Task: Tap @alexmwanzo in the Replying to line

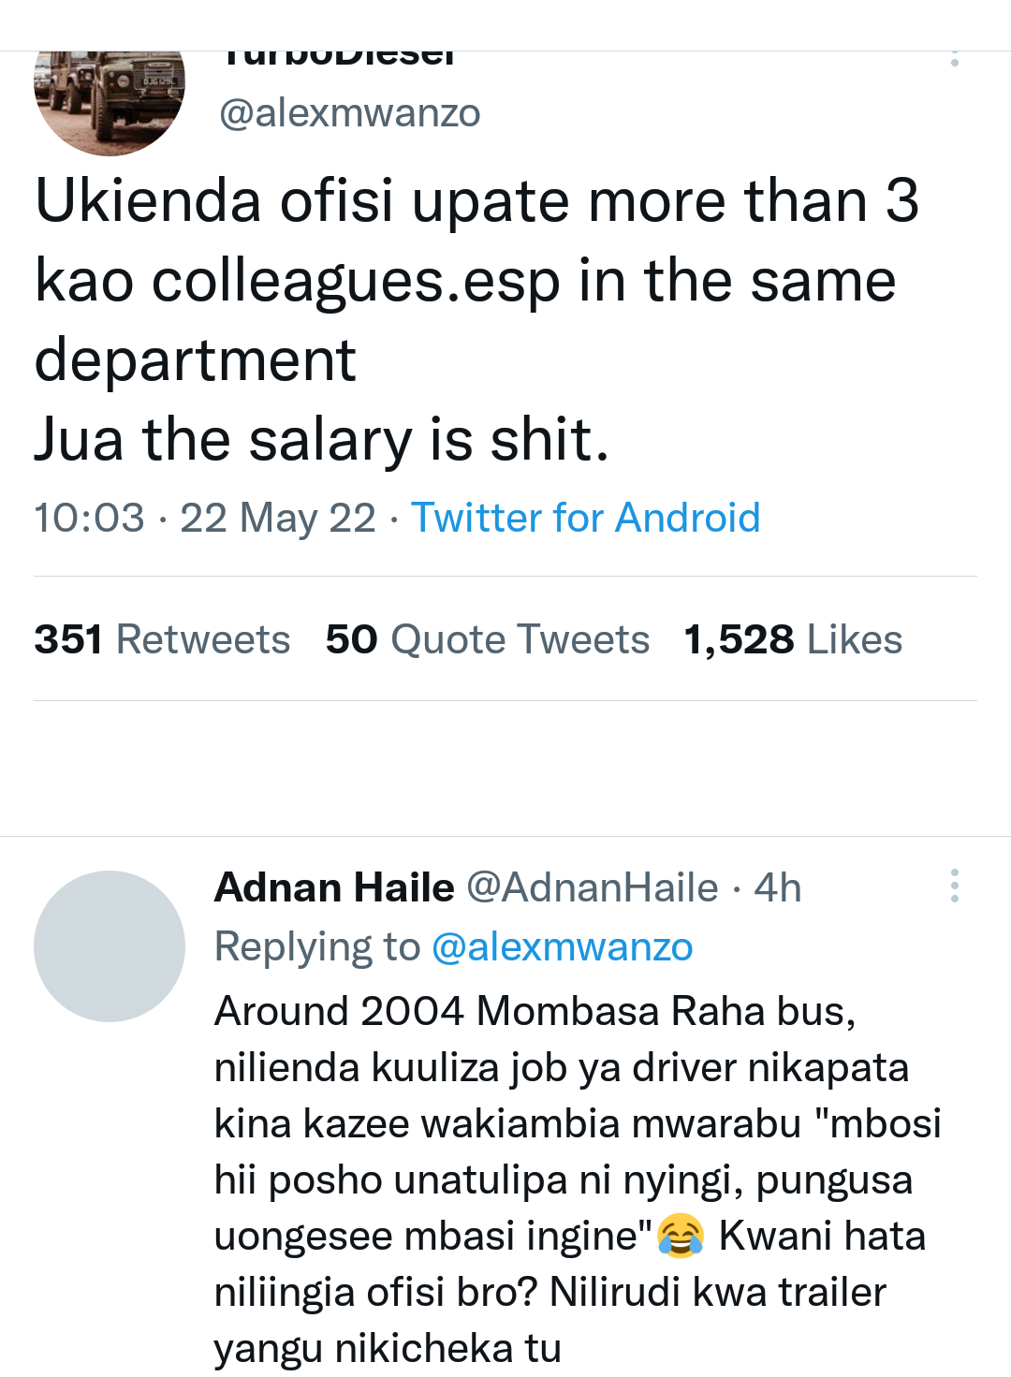Action: 562,947
